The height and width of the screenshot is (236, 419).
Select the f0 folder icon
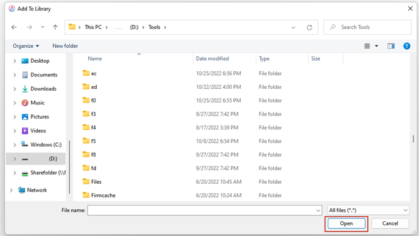[x=86, y=100]
